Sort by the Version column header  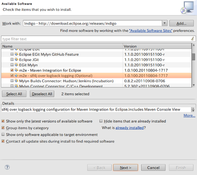(x=157, y=46)
